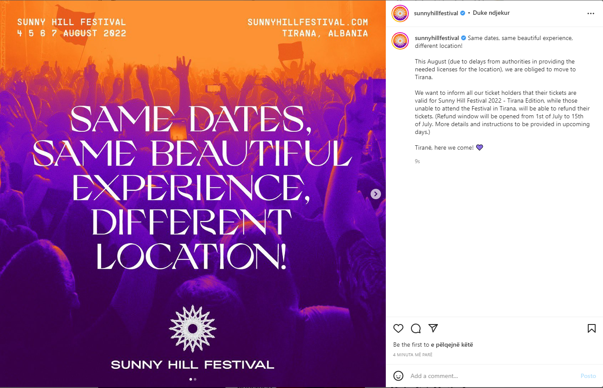The image size is (603, 388).
Task: Like the post with the heart icon
Action: (x=398, y=328)
